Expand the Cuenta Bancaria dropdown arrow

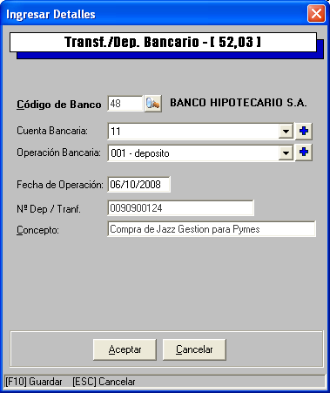286,132
